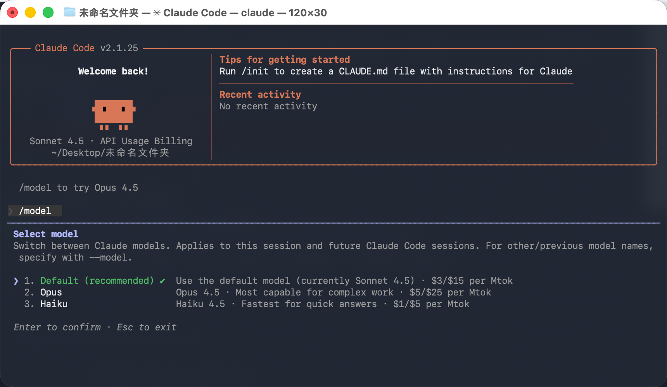667x387 pixels.
Task: Click the "Enter to confirm" hint text
Action: 57,327
